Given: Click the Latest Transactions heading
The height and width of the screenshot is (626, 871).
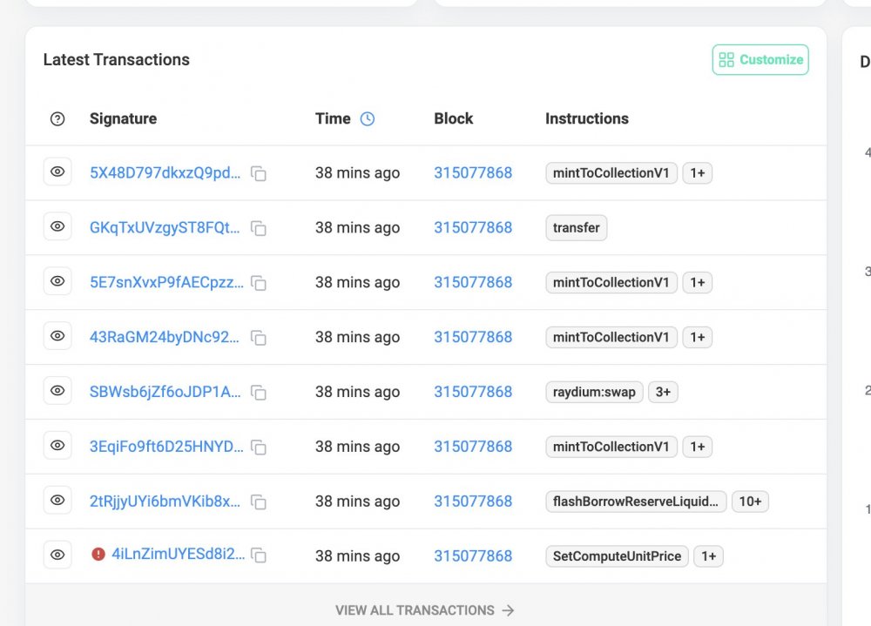Looking at the screenshot, I should pyautogui.click(x=116, y=59).
